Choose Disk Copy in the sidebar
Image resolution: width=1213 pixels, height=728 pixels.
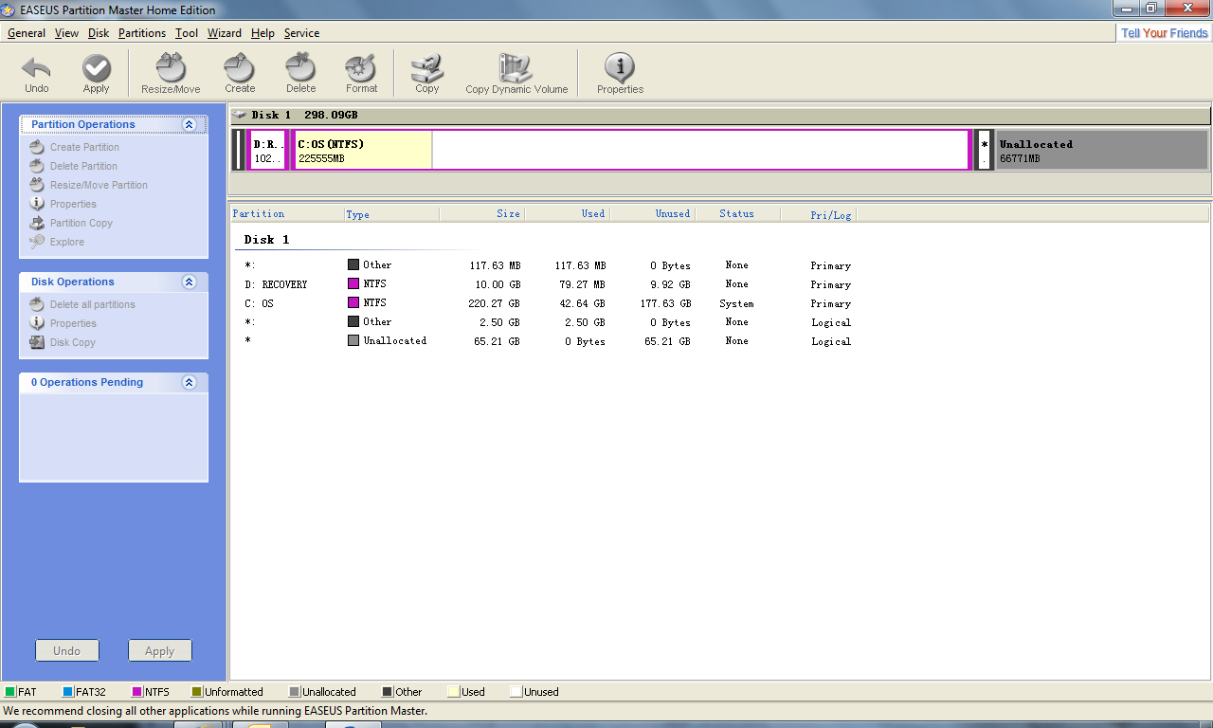click(72, 343)
